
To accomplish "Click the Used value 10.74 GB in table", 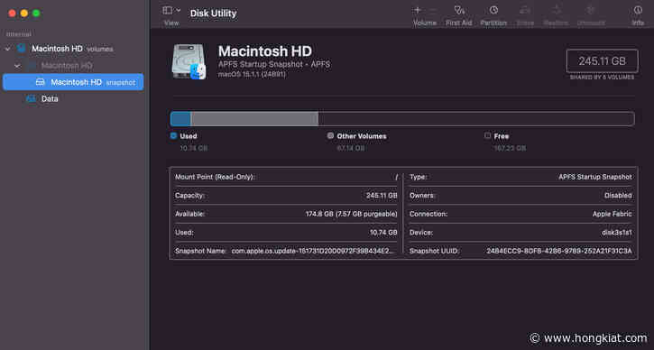I will (383, 233).
